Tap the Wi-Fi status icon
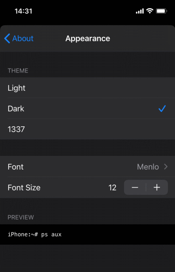 coord(150,11)
